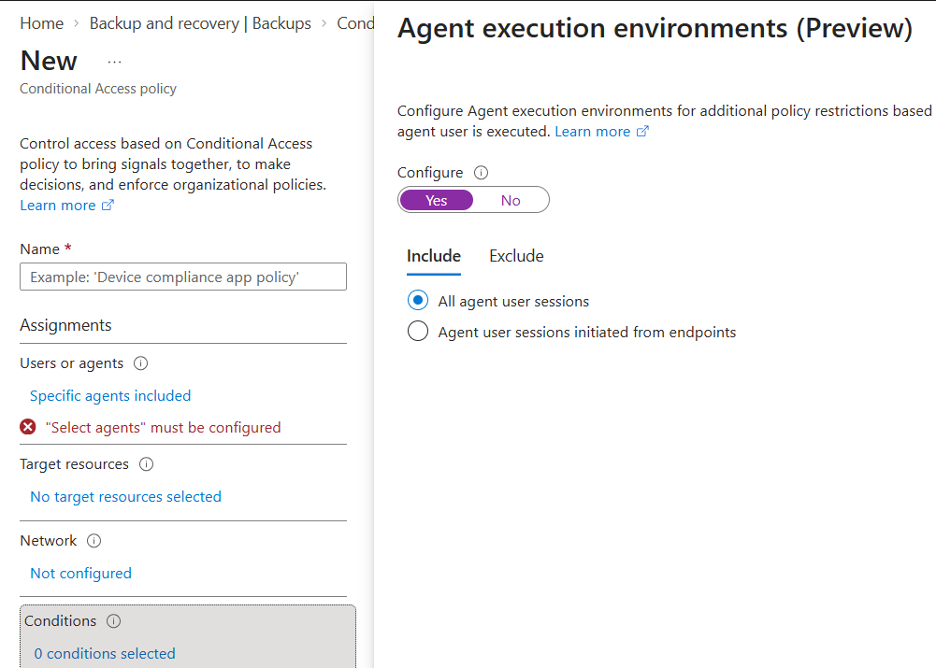Image resolution: width=936 pixels, height=668 pixels.
Task: Open the Not configured network link
Action: [x=80, y=573]
